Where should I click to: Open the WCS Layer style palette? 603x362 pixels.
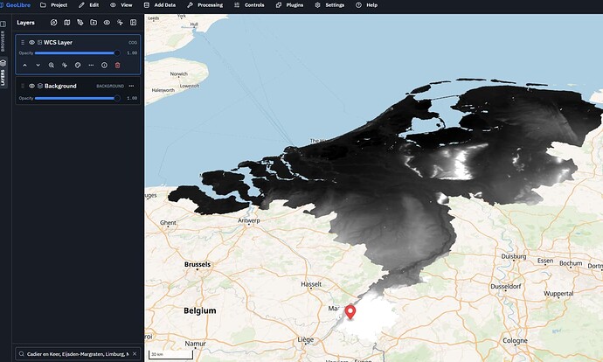pyautogui.click(x=78, y=66)
